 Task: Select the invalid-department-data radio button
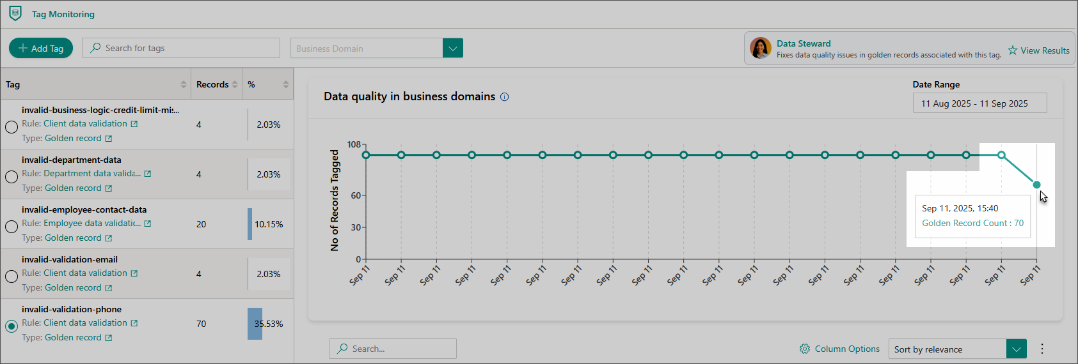[12, 177]
